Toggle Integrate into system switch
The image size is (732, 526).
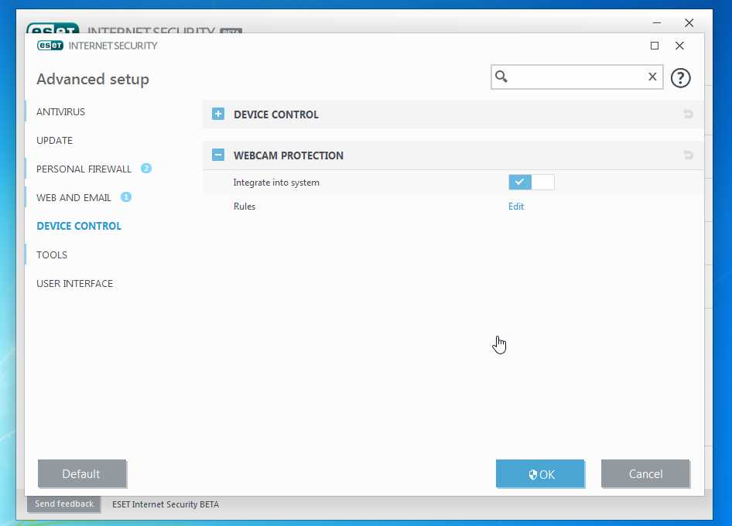(x=532, y=182)
